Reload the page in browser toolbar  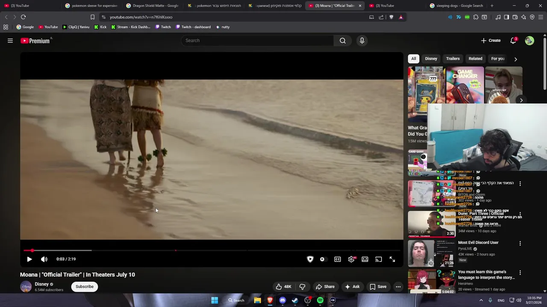tap(23, 17)
